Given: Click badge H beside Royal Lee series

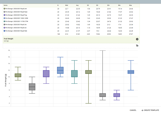Looking at the screenshot, I should tap(5, 27).
